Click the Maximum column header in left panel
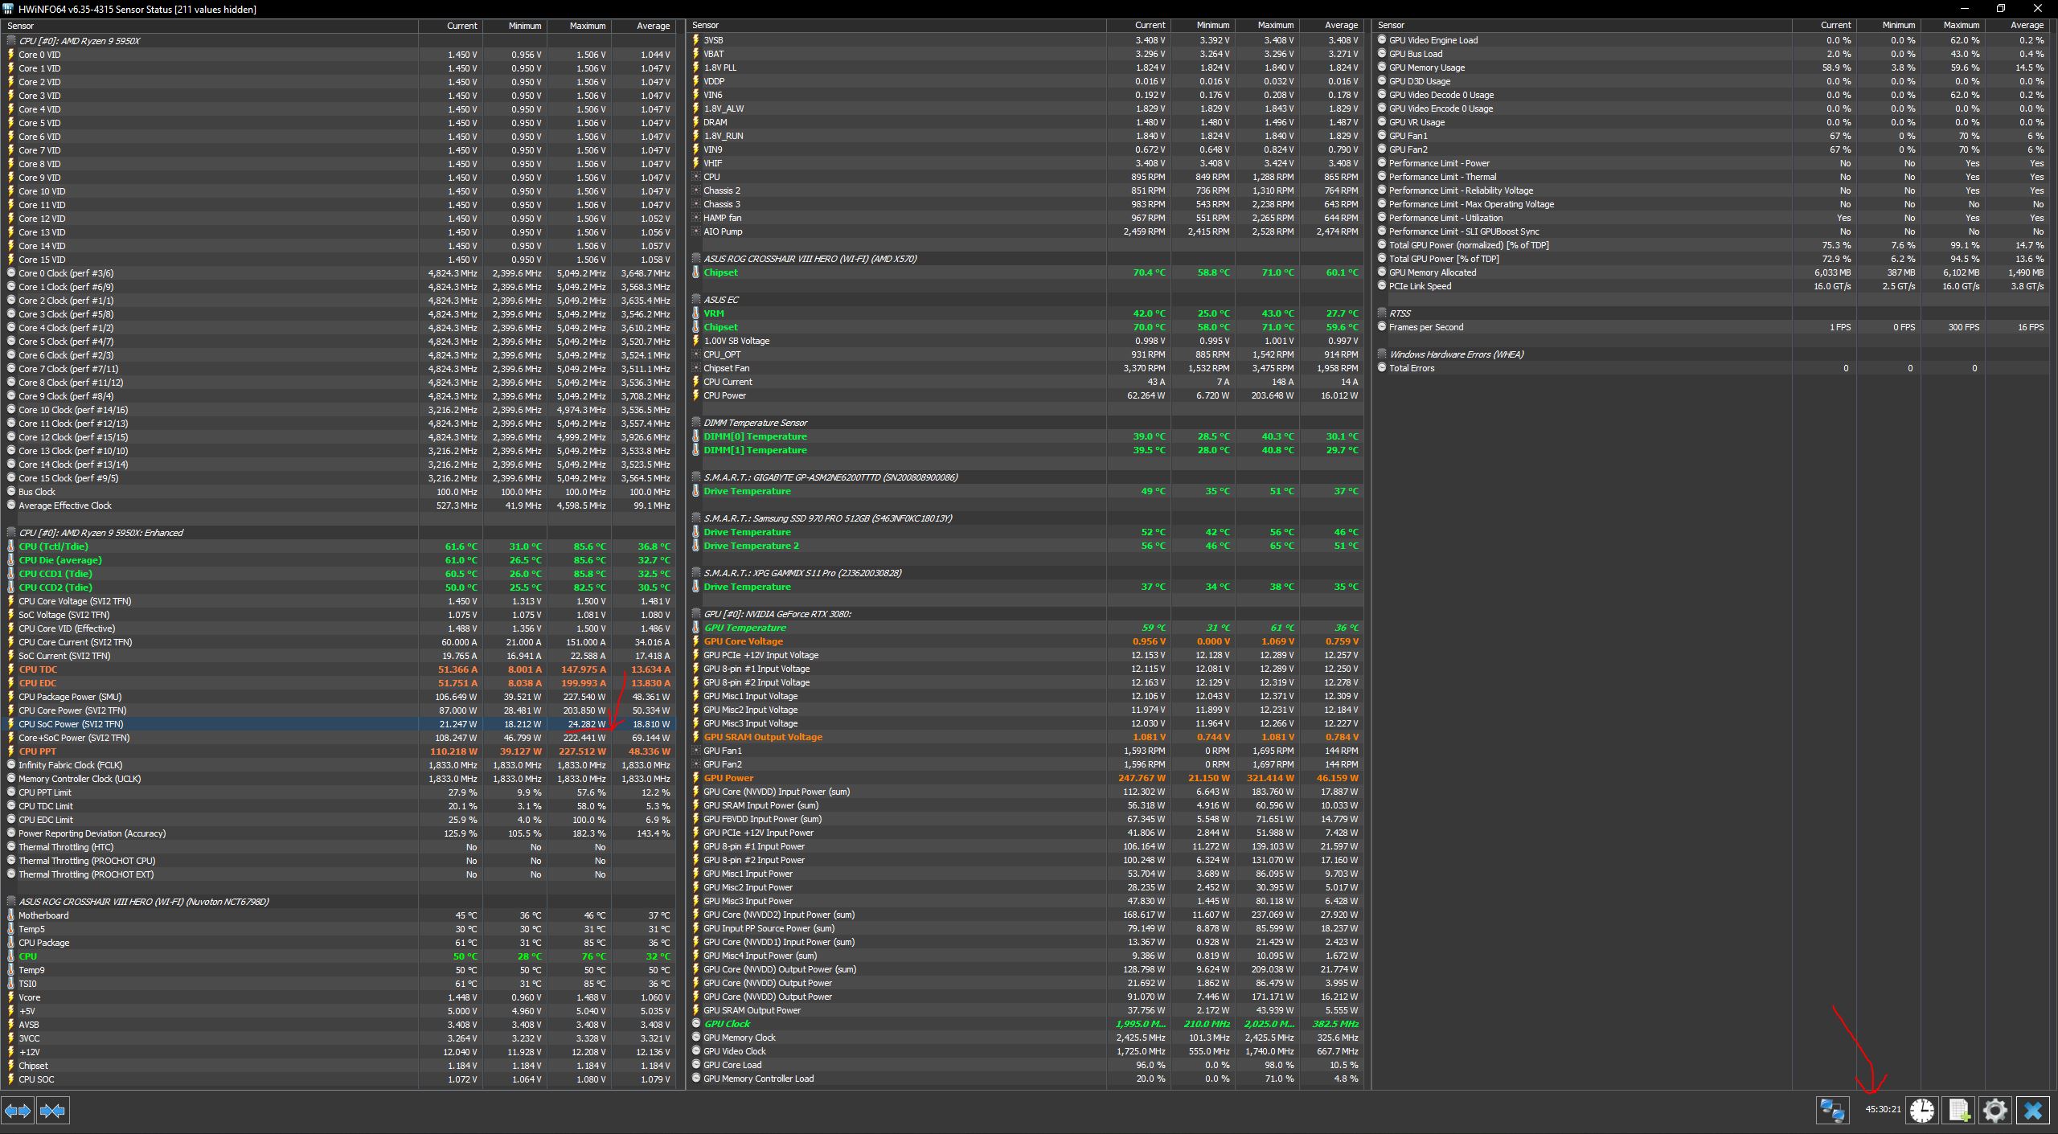 click(x=587, y=26)
